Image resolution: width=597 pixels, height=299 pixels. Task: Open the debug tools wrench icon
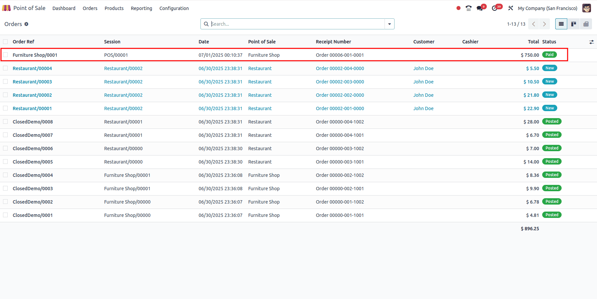[510, 8]
